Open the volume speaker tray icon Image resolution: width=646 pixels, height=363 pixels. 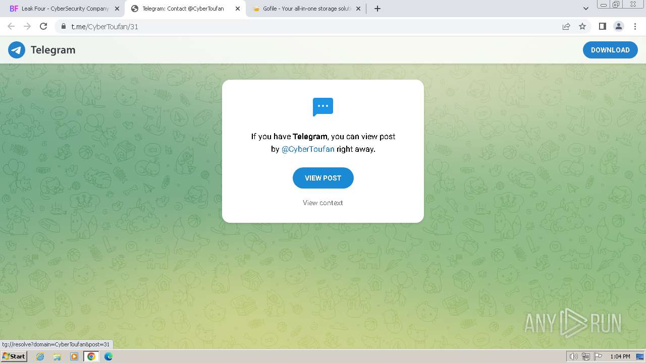[x=573, y=356]
